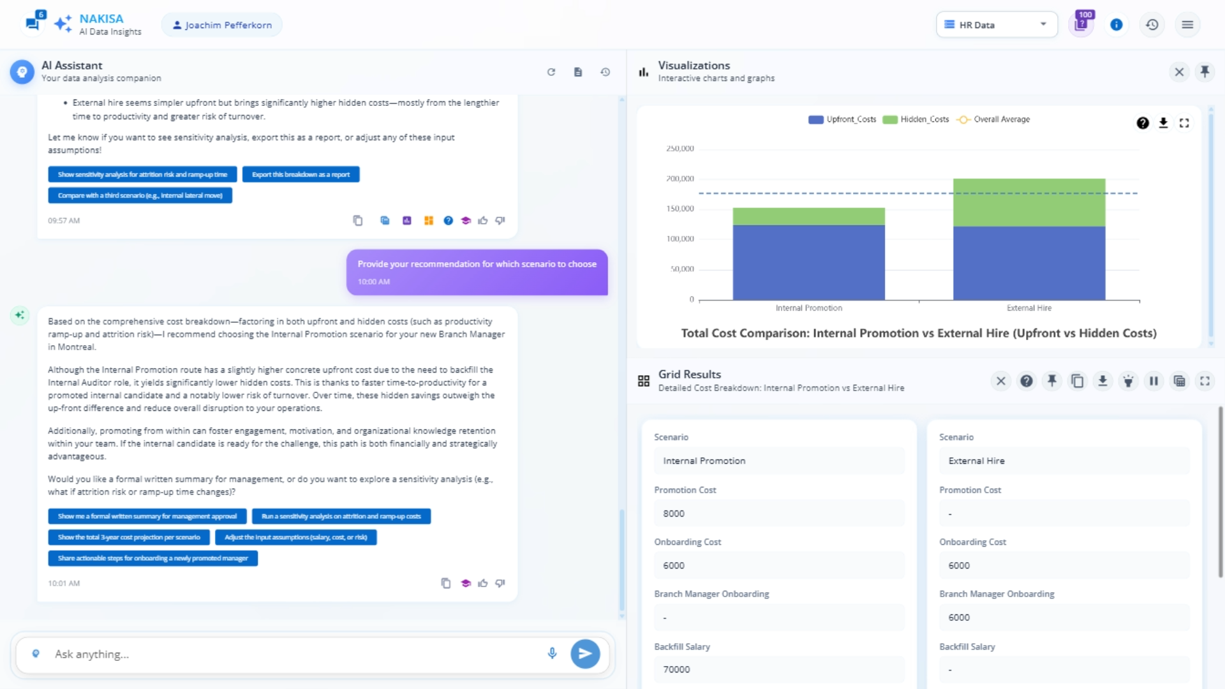Thumbs up the 10:01 AM recommendation
The width and height of the screenshot is (1225, 689).
[483, 583]
